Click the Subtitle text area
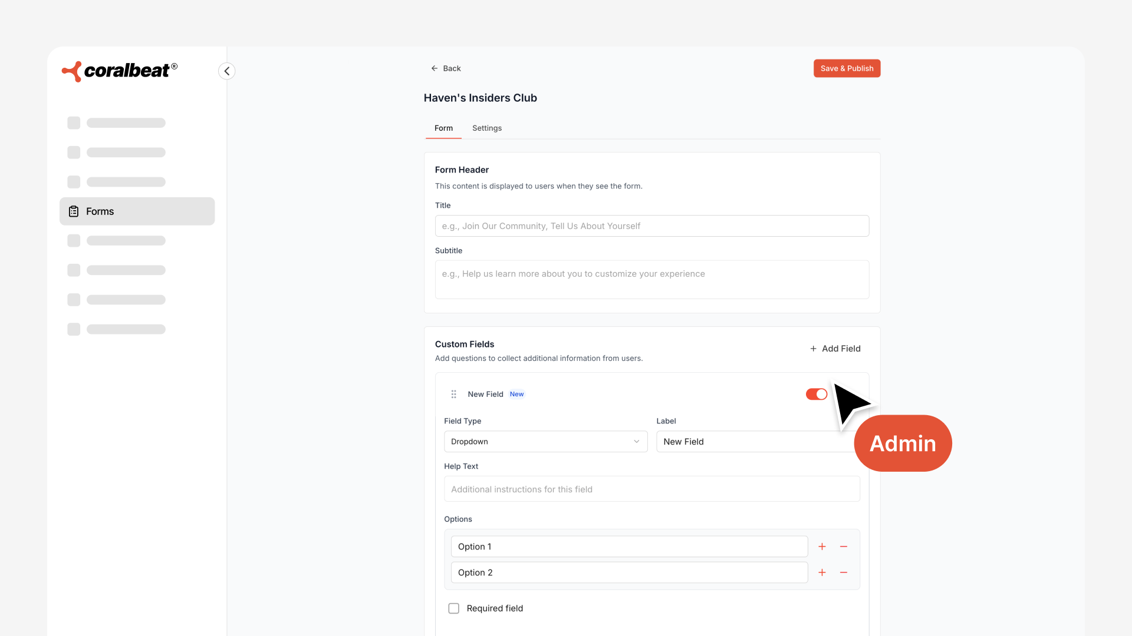 click(x=651, y=280)
